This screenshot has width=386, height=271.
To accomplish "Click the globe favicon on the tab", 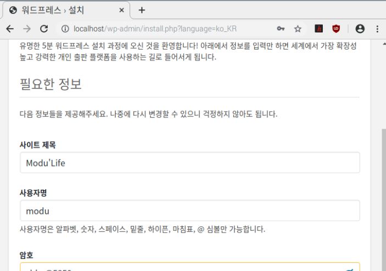I will 13,10.
